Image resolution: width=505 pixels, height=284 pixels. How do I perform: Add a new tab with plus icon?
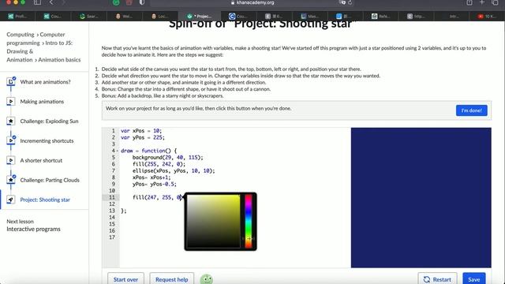pyautogui.click(x=482, y=2)
